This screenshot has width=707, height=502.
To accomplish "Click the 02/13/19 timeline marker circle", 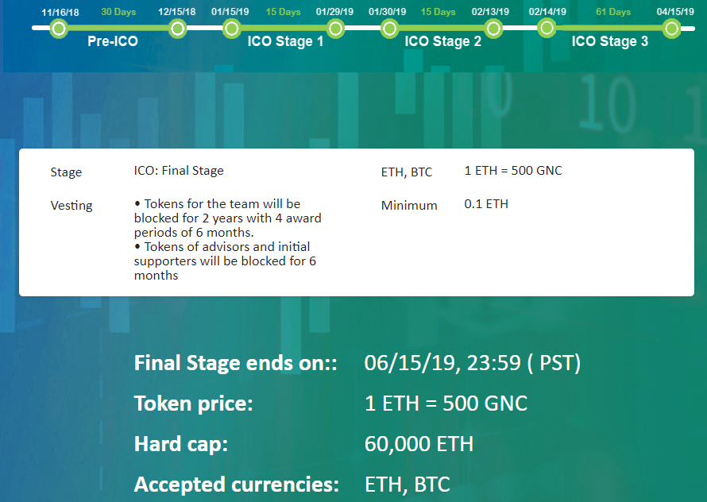I will click(x=494, y=29).
